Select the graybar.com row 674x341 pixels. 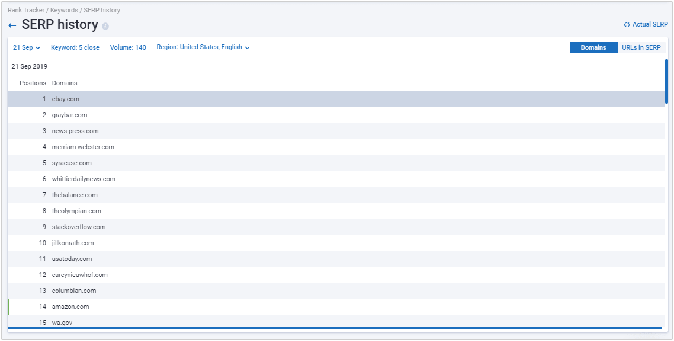click(x=336, y=115)
